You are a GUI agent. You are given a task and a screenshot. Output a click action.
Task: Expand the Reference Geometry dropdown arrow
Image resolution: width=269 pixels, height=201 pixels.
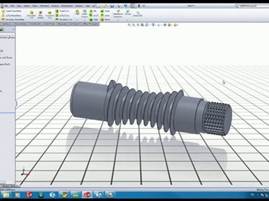(118, 20)
